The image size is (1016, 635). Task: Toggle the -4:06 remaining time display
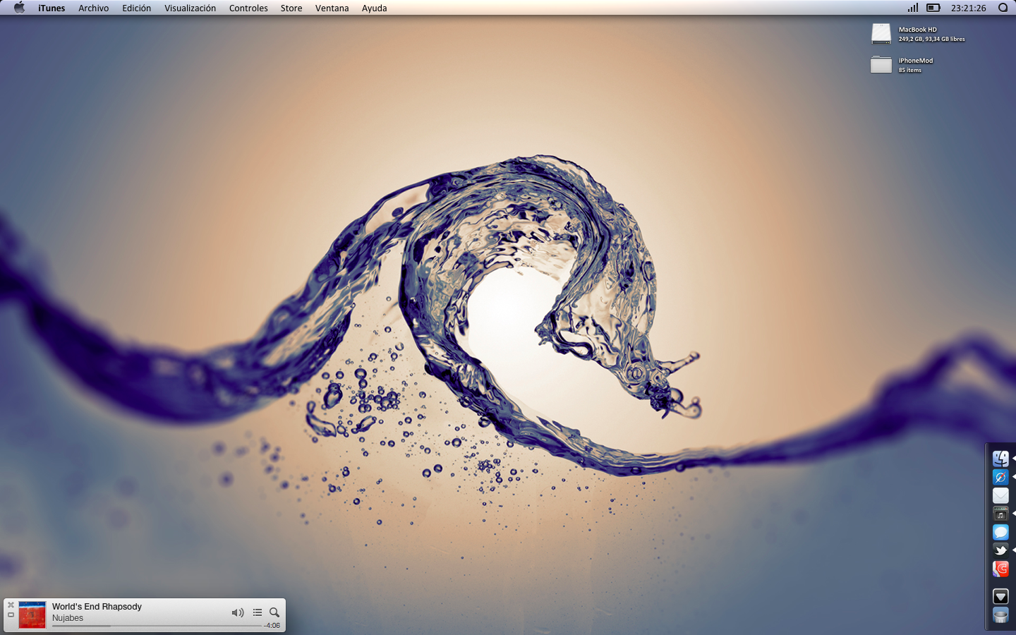272,626
